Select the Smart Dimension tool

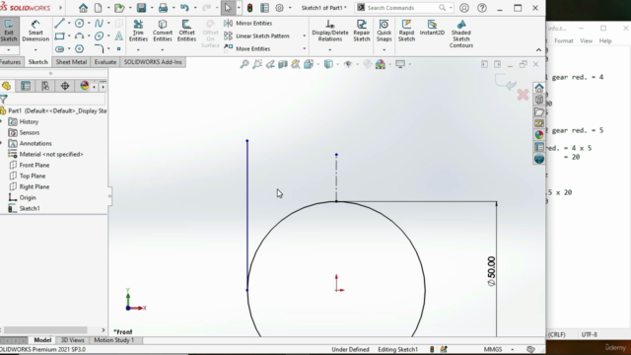[x=35, y=31]
